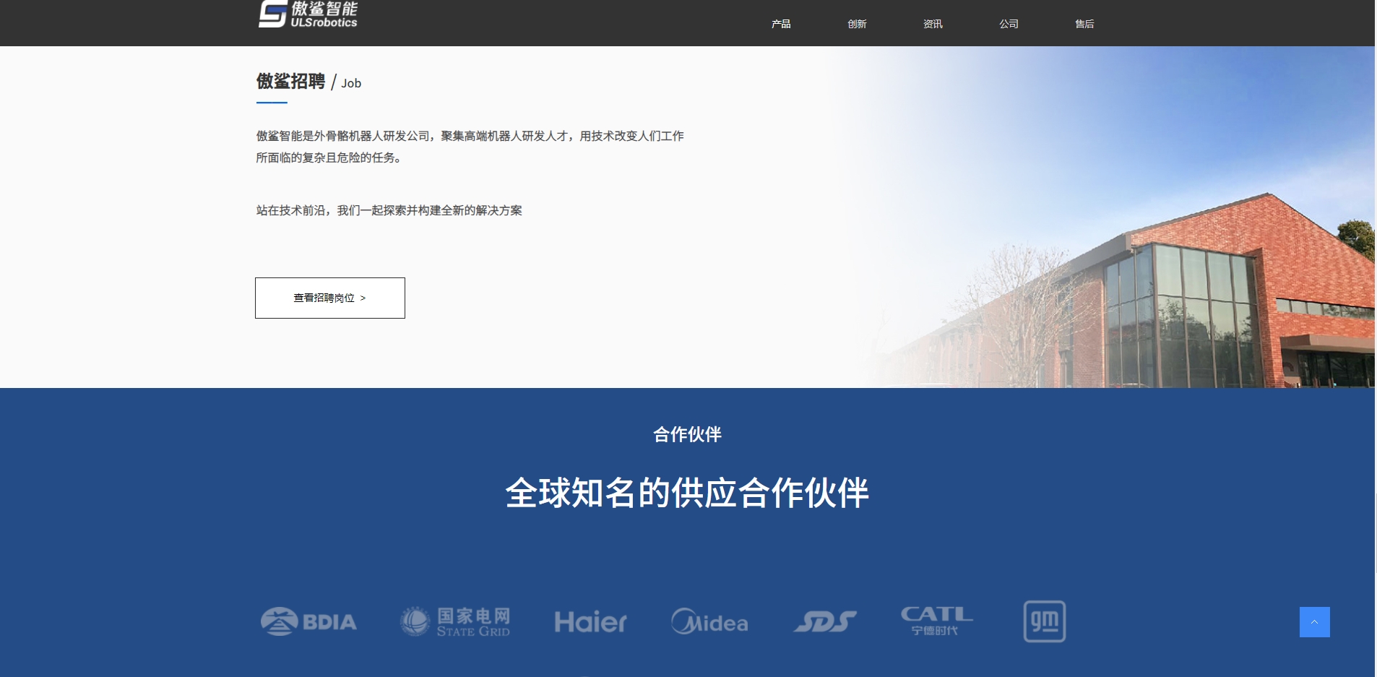1377x677 pixels.
Task: Click the back-to-top arrow button
Action: (x=1315, y=622)
